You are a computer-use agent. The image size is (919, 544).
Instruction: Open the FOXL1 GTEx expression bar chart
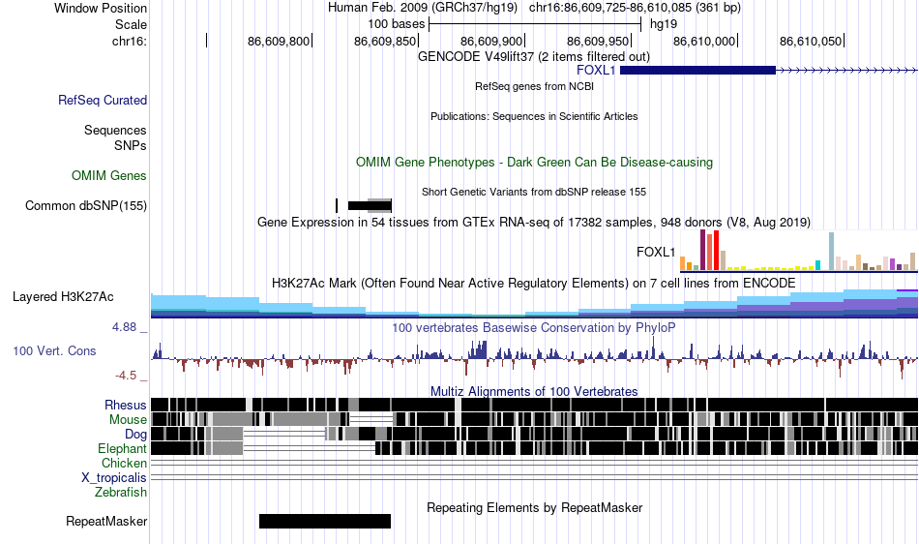click(798, 251)
